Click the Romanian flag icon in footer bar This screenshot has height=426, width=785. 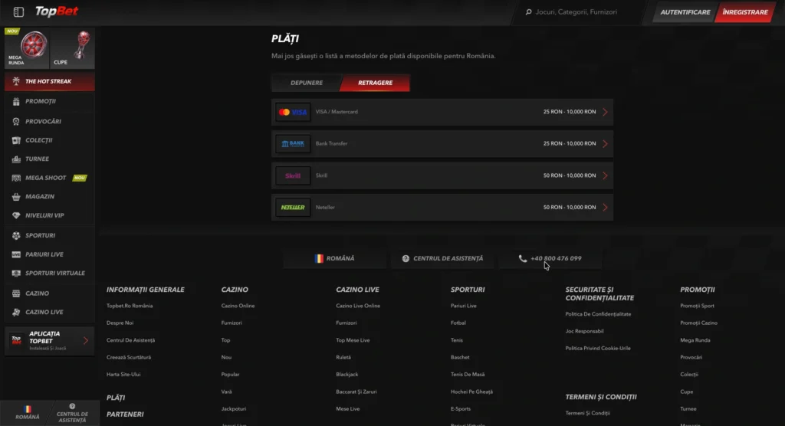(319, 258)
